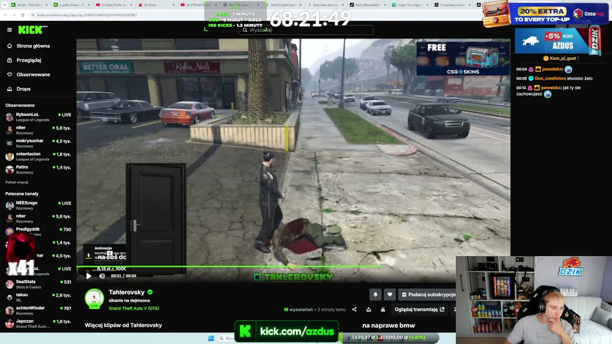Switch to Gabry Ponte browser tab
The height and width of the screenshot is (344, 612).
113,5
